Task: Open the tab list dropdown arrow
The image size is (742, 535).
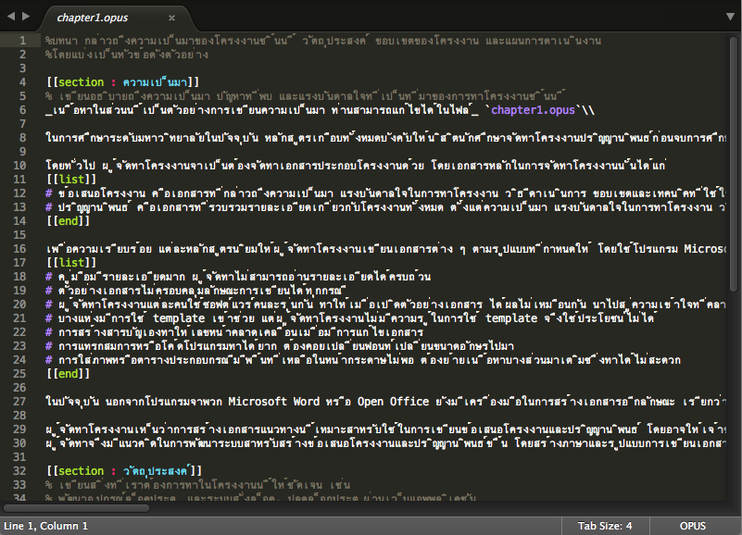Action: point(730,17)
